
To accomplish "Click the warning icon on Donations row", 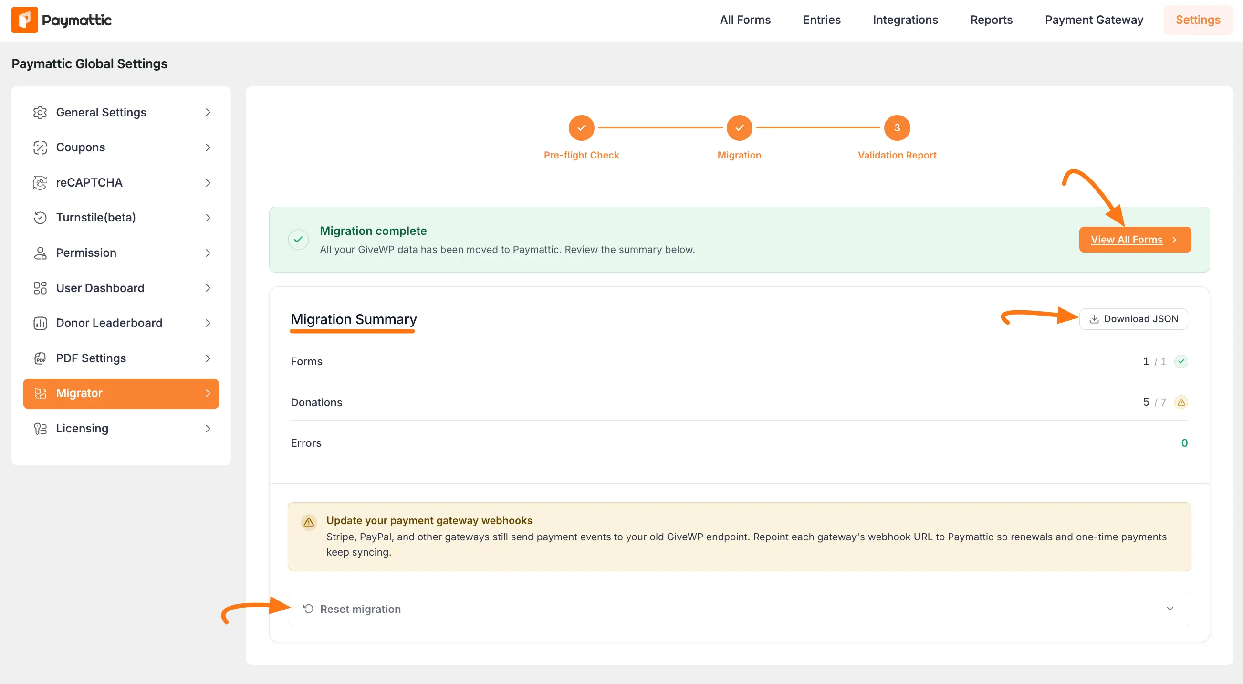I will click(x=1181, y=402).
